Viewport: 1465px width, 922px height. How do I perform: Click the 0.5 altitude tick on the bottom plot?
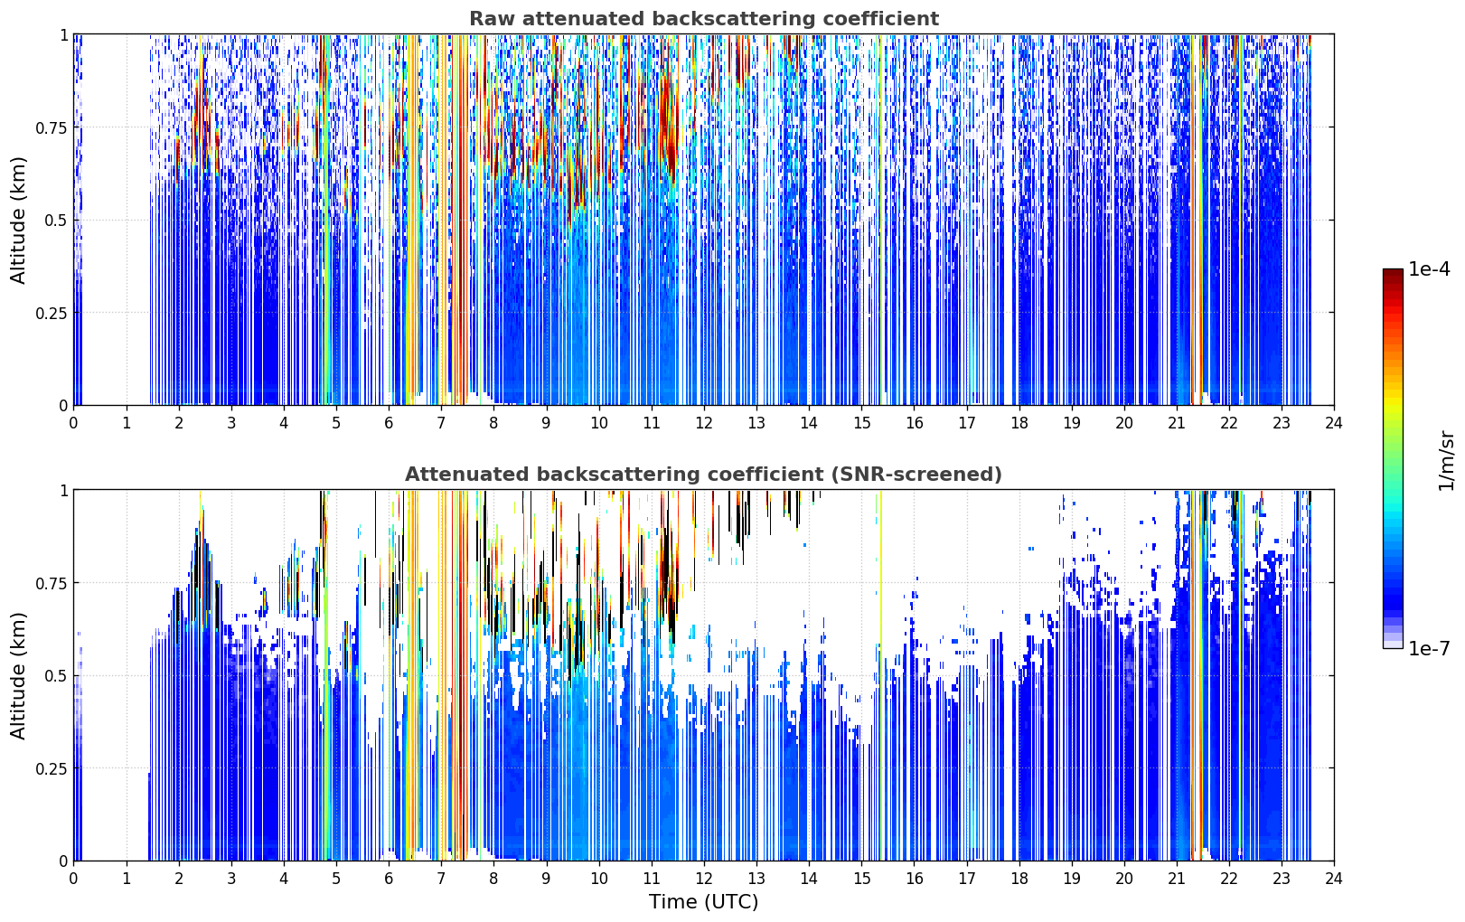[56, 675]
